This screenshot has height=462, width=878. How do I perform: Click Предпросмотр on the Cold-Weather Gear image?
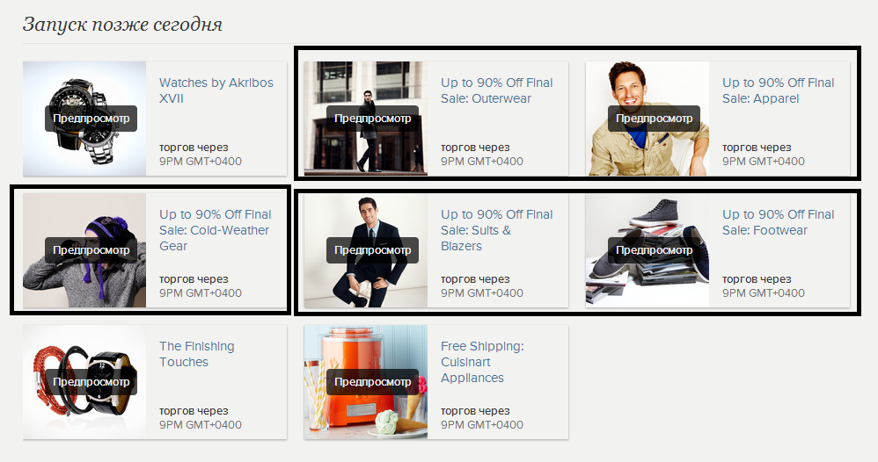(x=91, y=250)
